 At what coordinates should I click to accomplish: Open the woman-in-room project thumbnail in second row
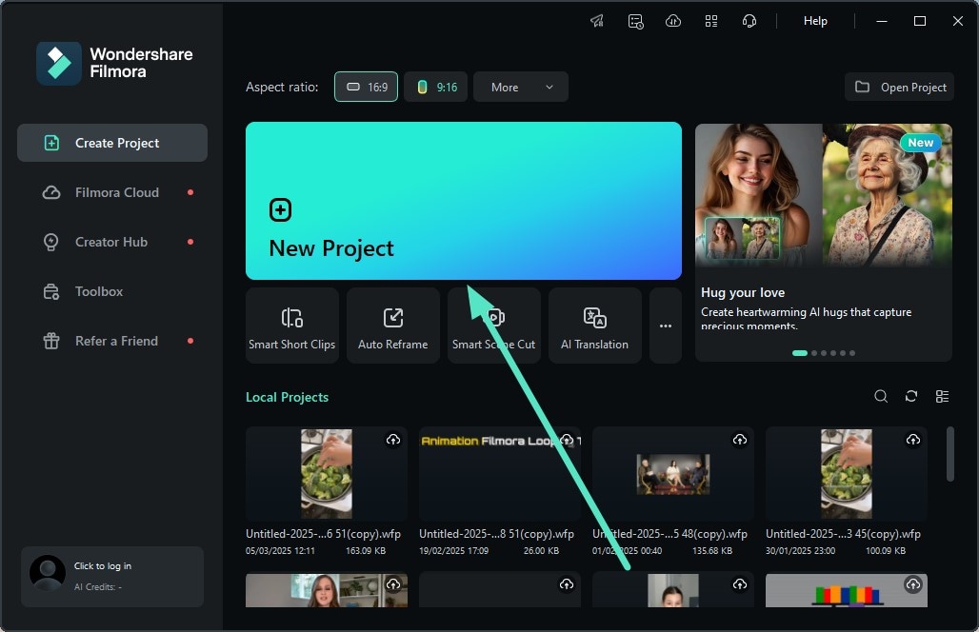pyautogui.click(x=327, y=590)
